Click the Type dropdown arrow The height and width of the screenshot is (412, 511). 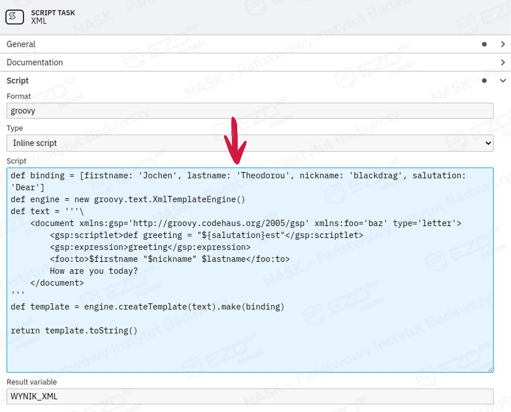tap(488, 143)
